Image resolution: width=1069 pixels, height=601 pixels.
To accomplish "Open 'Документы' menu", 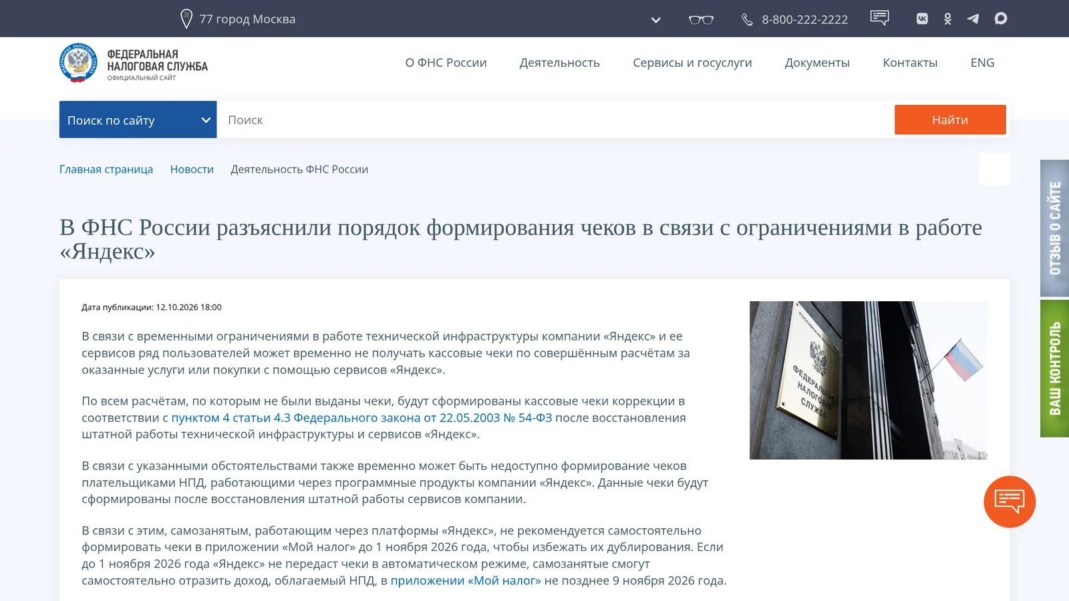I will [x=817, y=63].
